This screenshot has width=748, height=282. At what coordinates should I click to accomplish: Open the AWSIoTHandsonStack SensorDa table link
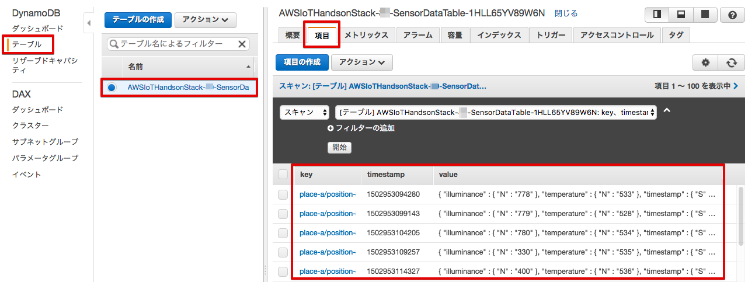[188, 88]
